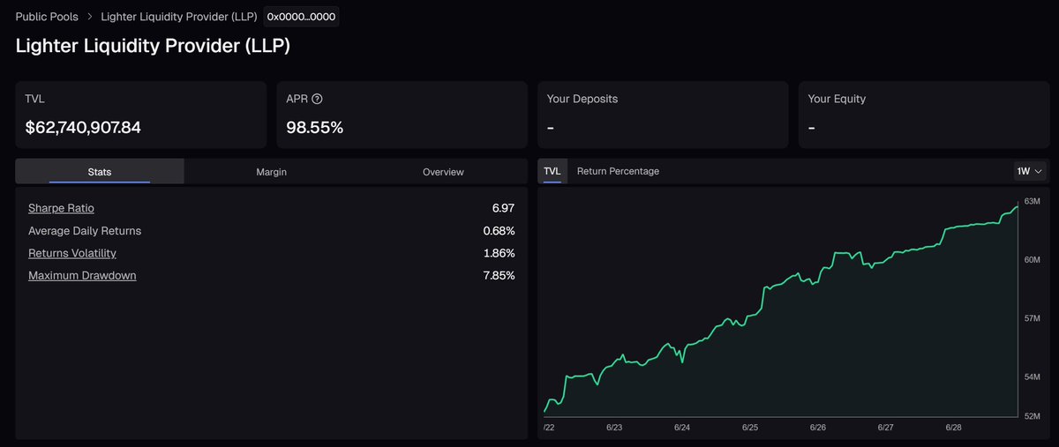The width and height of the screenshot is (1059, 447).
Task: Click the 6/28 date on chart axis
Action: [953, 428]
